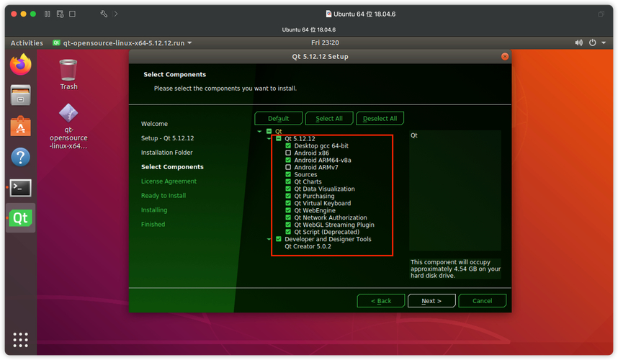Image resolution: width=618 pixels, height=360 pixels.
Task: Collapse Developer and Designer Tools node
Action: [x=269, y=239]
